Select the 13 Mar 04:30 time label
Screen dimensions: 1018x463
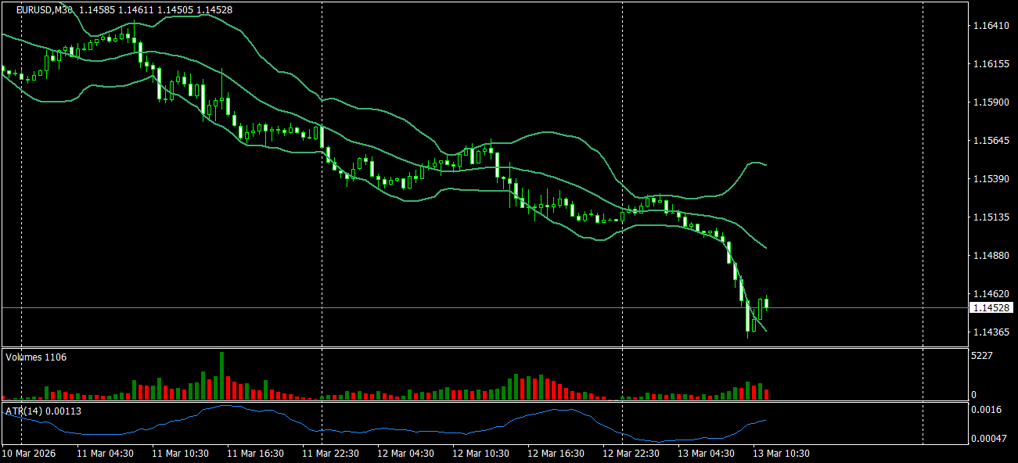[x=706, y=454]
